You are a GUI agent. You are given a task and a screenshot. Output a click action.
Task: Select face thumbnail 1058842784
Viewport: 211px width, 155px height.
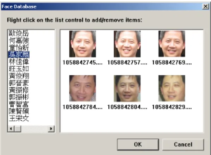point(83,88)
